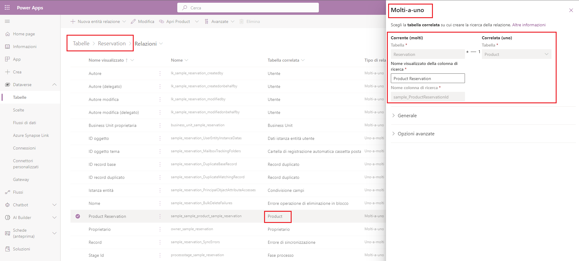Select Gateway in the sidebar

pyautogui.click(x=21, y=179)
